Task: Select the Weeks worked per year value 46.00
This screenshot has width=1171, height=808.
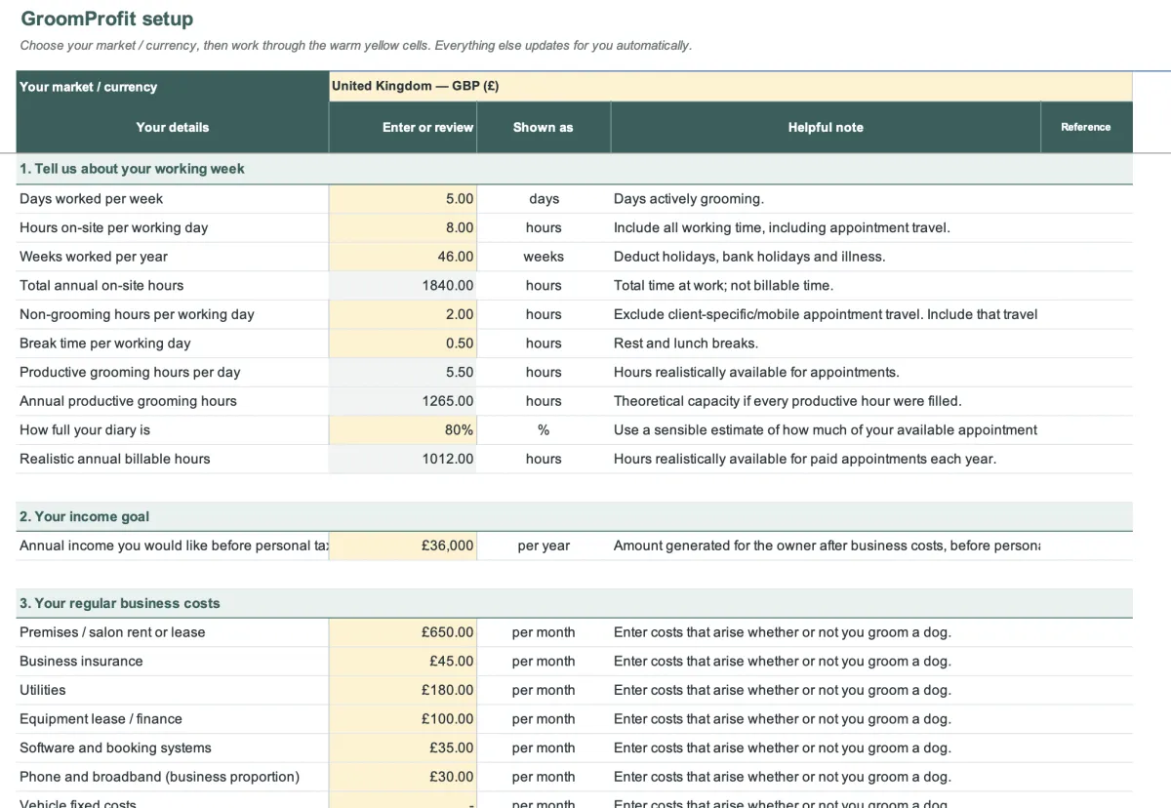Action: (x=402, y=257)
